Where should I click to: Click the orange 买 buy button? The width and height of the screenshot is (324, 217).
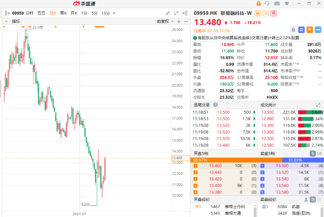pos(310,30)
